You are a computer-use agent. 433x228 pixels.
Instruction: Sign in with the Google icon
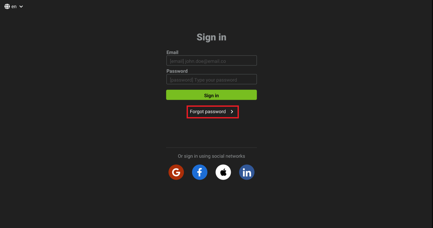tap(176, 172)
